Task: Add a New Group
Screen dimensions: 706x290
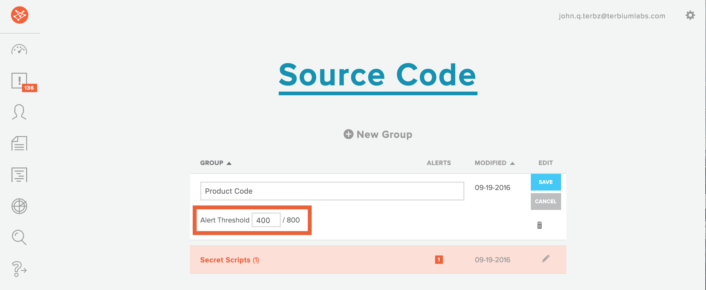Action: pyautogui.click(x=378, y=135)
